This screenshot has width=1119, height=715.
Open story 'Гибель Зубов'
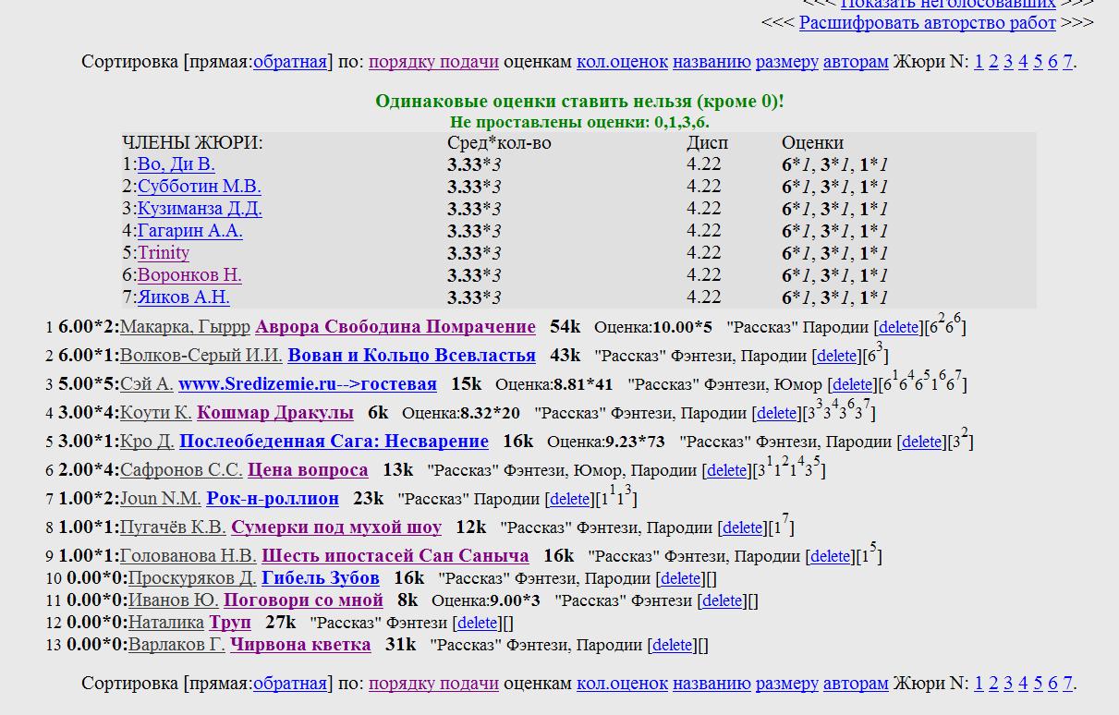click(x=320, y=578)
